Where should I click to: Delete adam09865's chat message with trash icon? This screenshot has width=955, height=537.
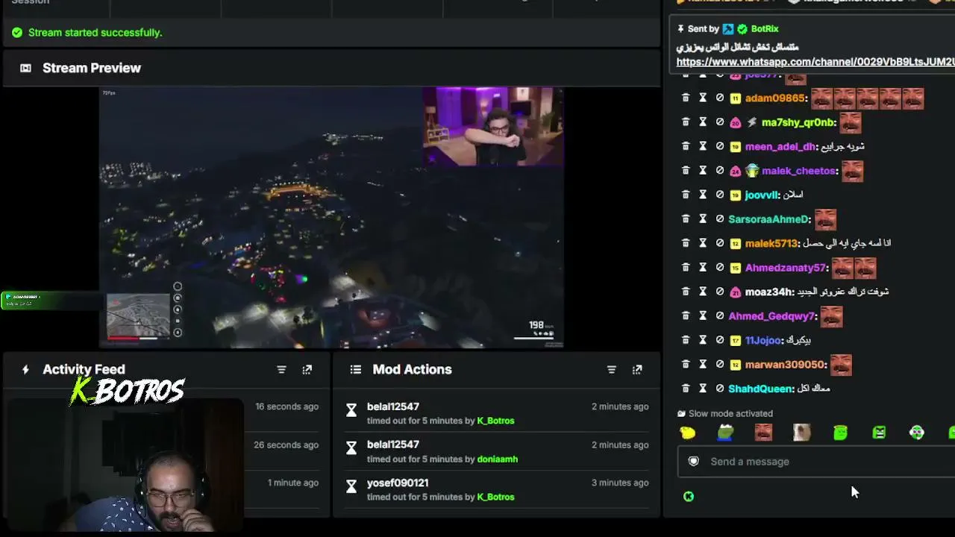(686, 98)
